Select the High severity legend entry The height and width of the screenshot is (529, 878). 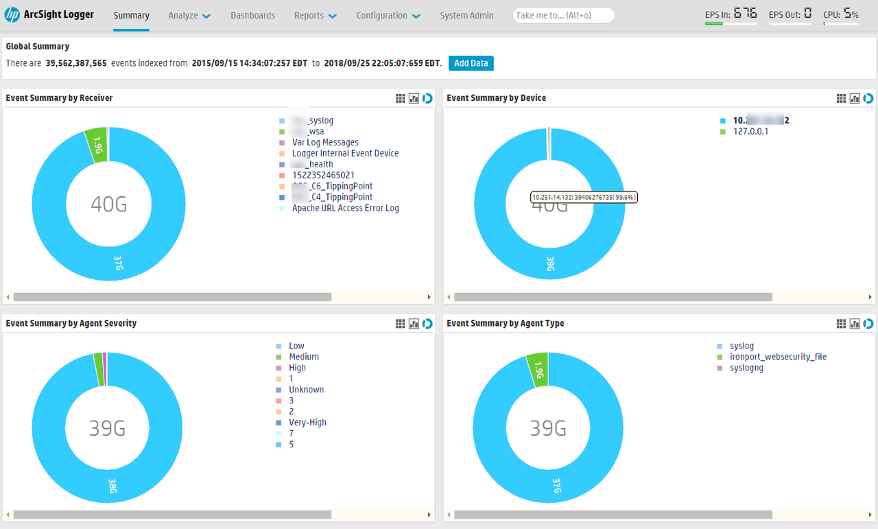point(297,368)
